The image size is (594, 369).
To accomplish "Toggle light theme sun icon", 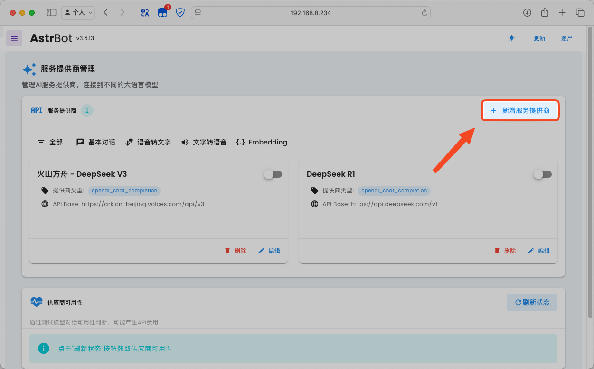I will [511, 38].
